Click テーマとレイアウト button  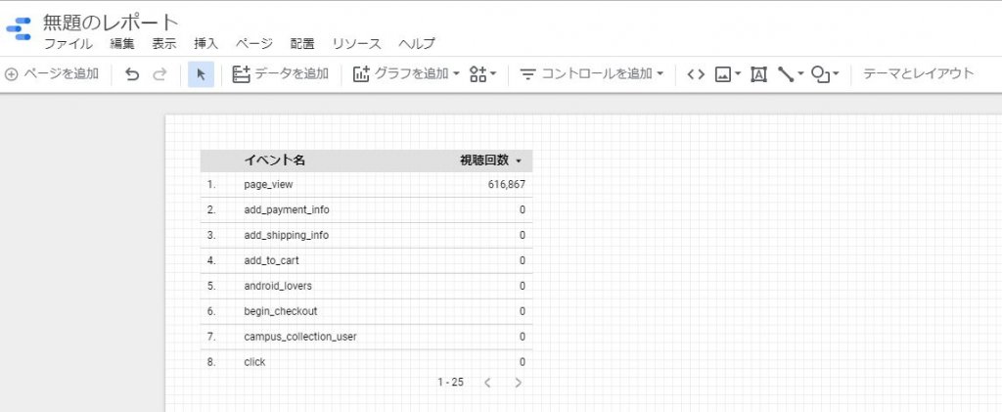coord(918,73)
